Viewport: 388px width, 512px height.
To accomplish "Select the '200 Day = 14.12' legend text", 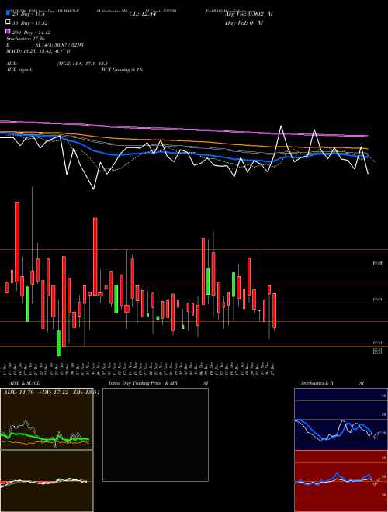I will point(31,32).
